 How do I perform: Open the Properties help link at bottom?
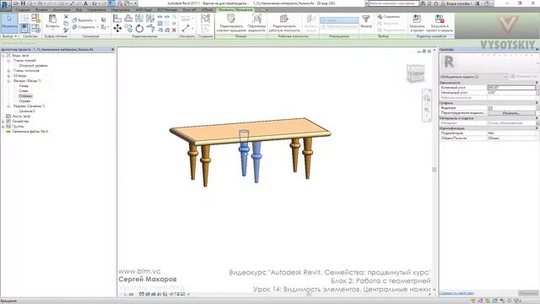tap(456, 293)
